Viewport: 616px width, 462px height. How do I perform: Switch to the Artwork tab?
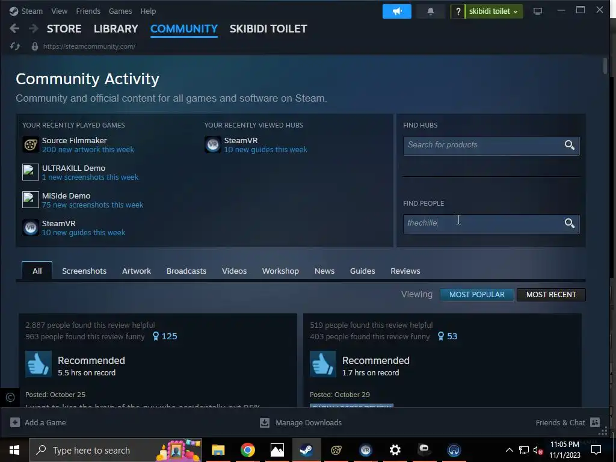coord(137,271)
